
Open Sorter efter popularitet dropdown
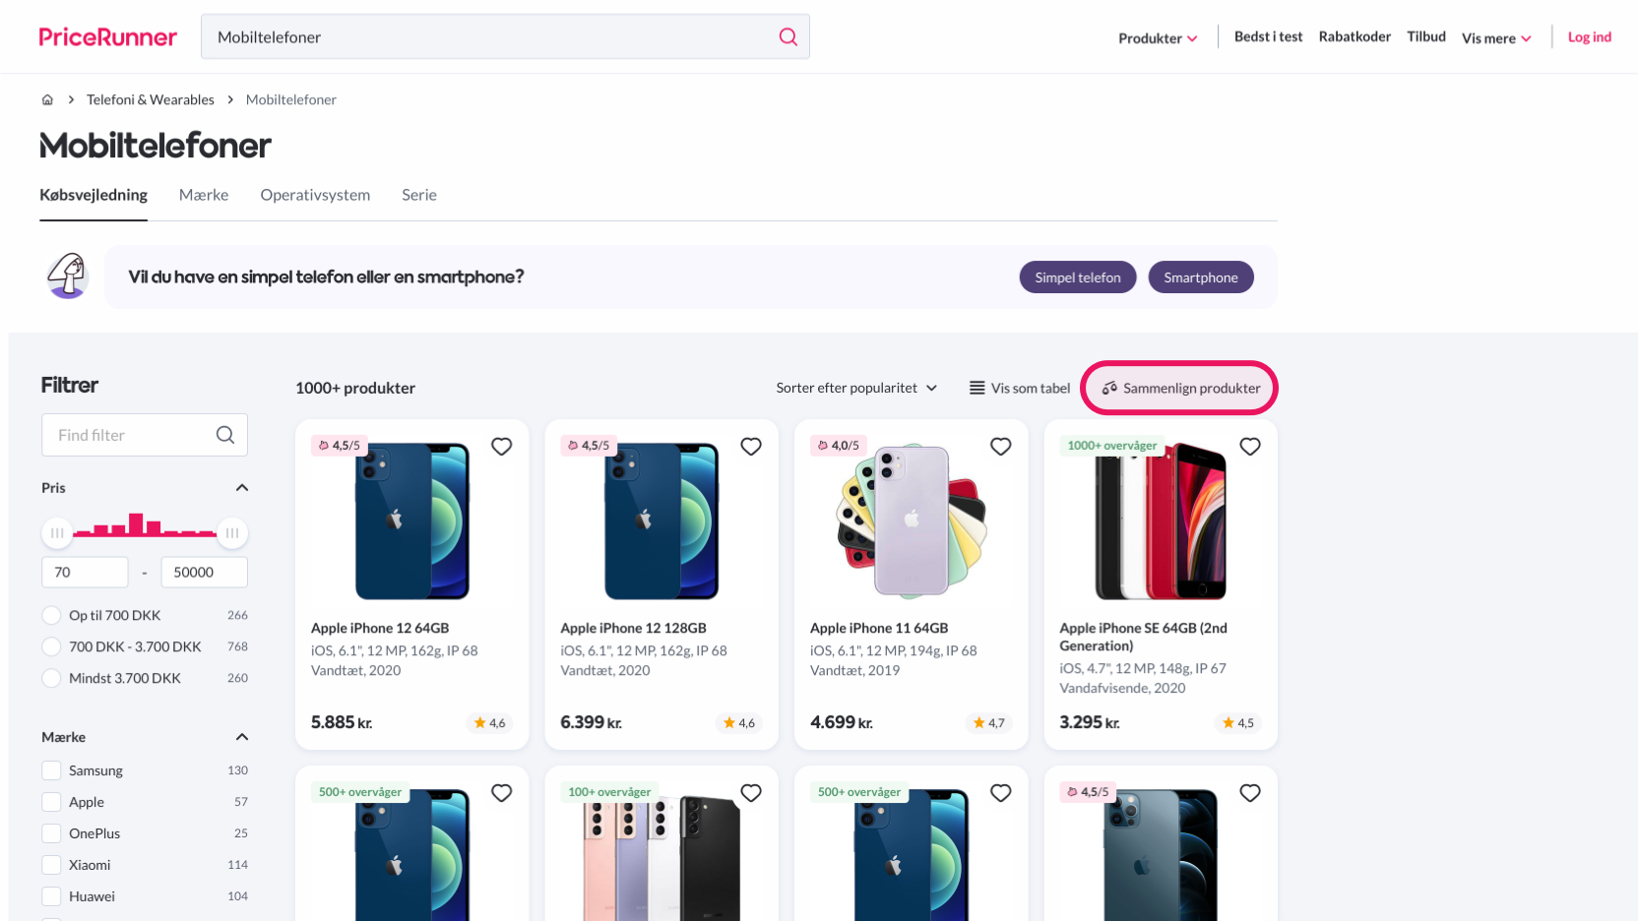(856, 388)
